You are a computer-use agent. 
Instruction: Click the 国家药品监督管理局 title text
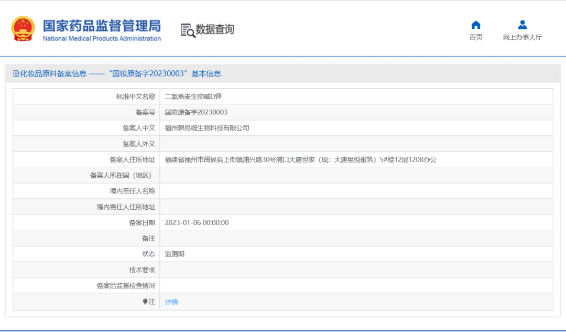[x=102, y=26]
